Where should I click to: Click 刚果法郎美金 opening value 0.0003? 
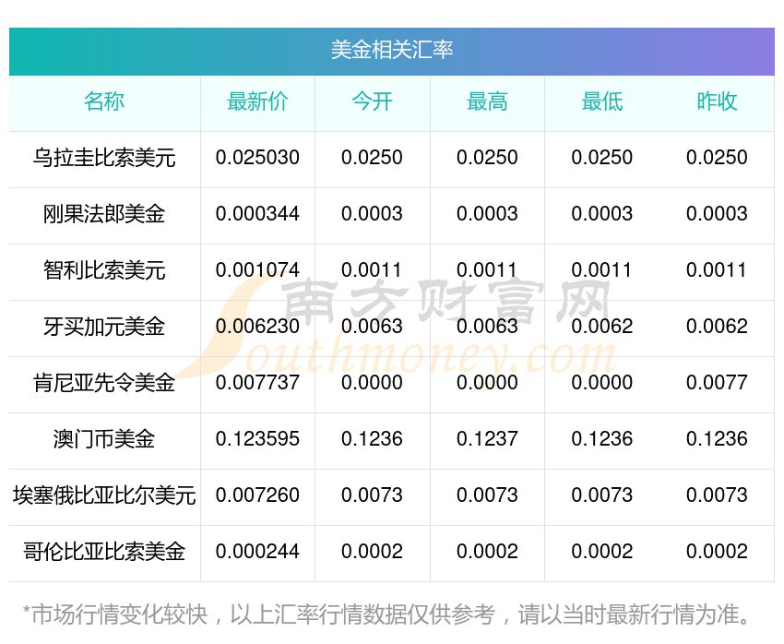(372, 214)
